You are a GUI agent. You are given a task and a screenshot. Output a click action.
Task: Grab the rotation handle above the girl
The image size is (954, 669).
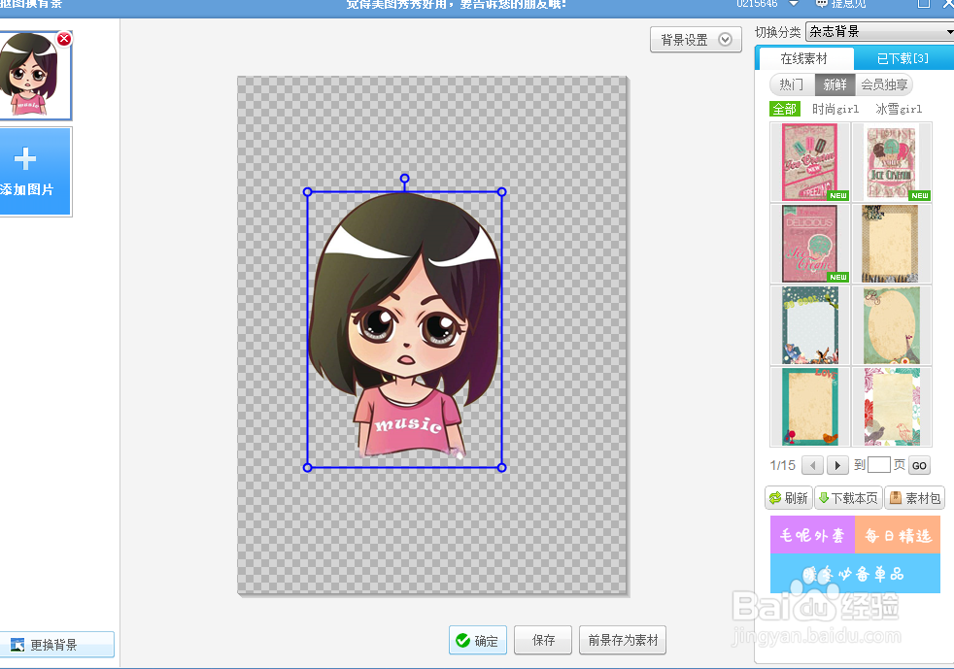click(404, 179)
